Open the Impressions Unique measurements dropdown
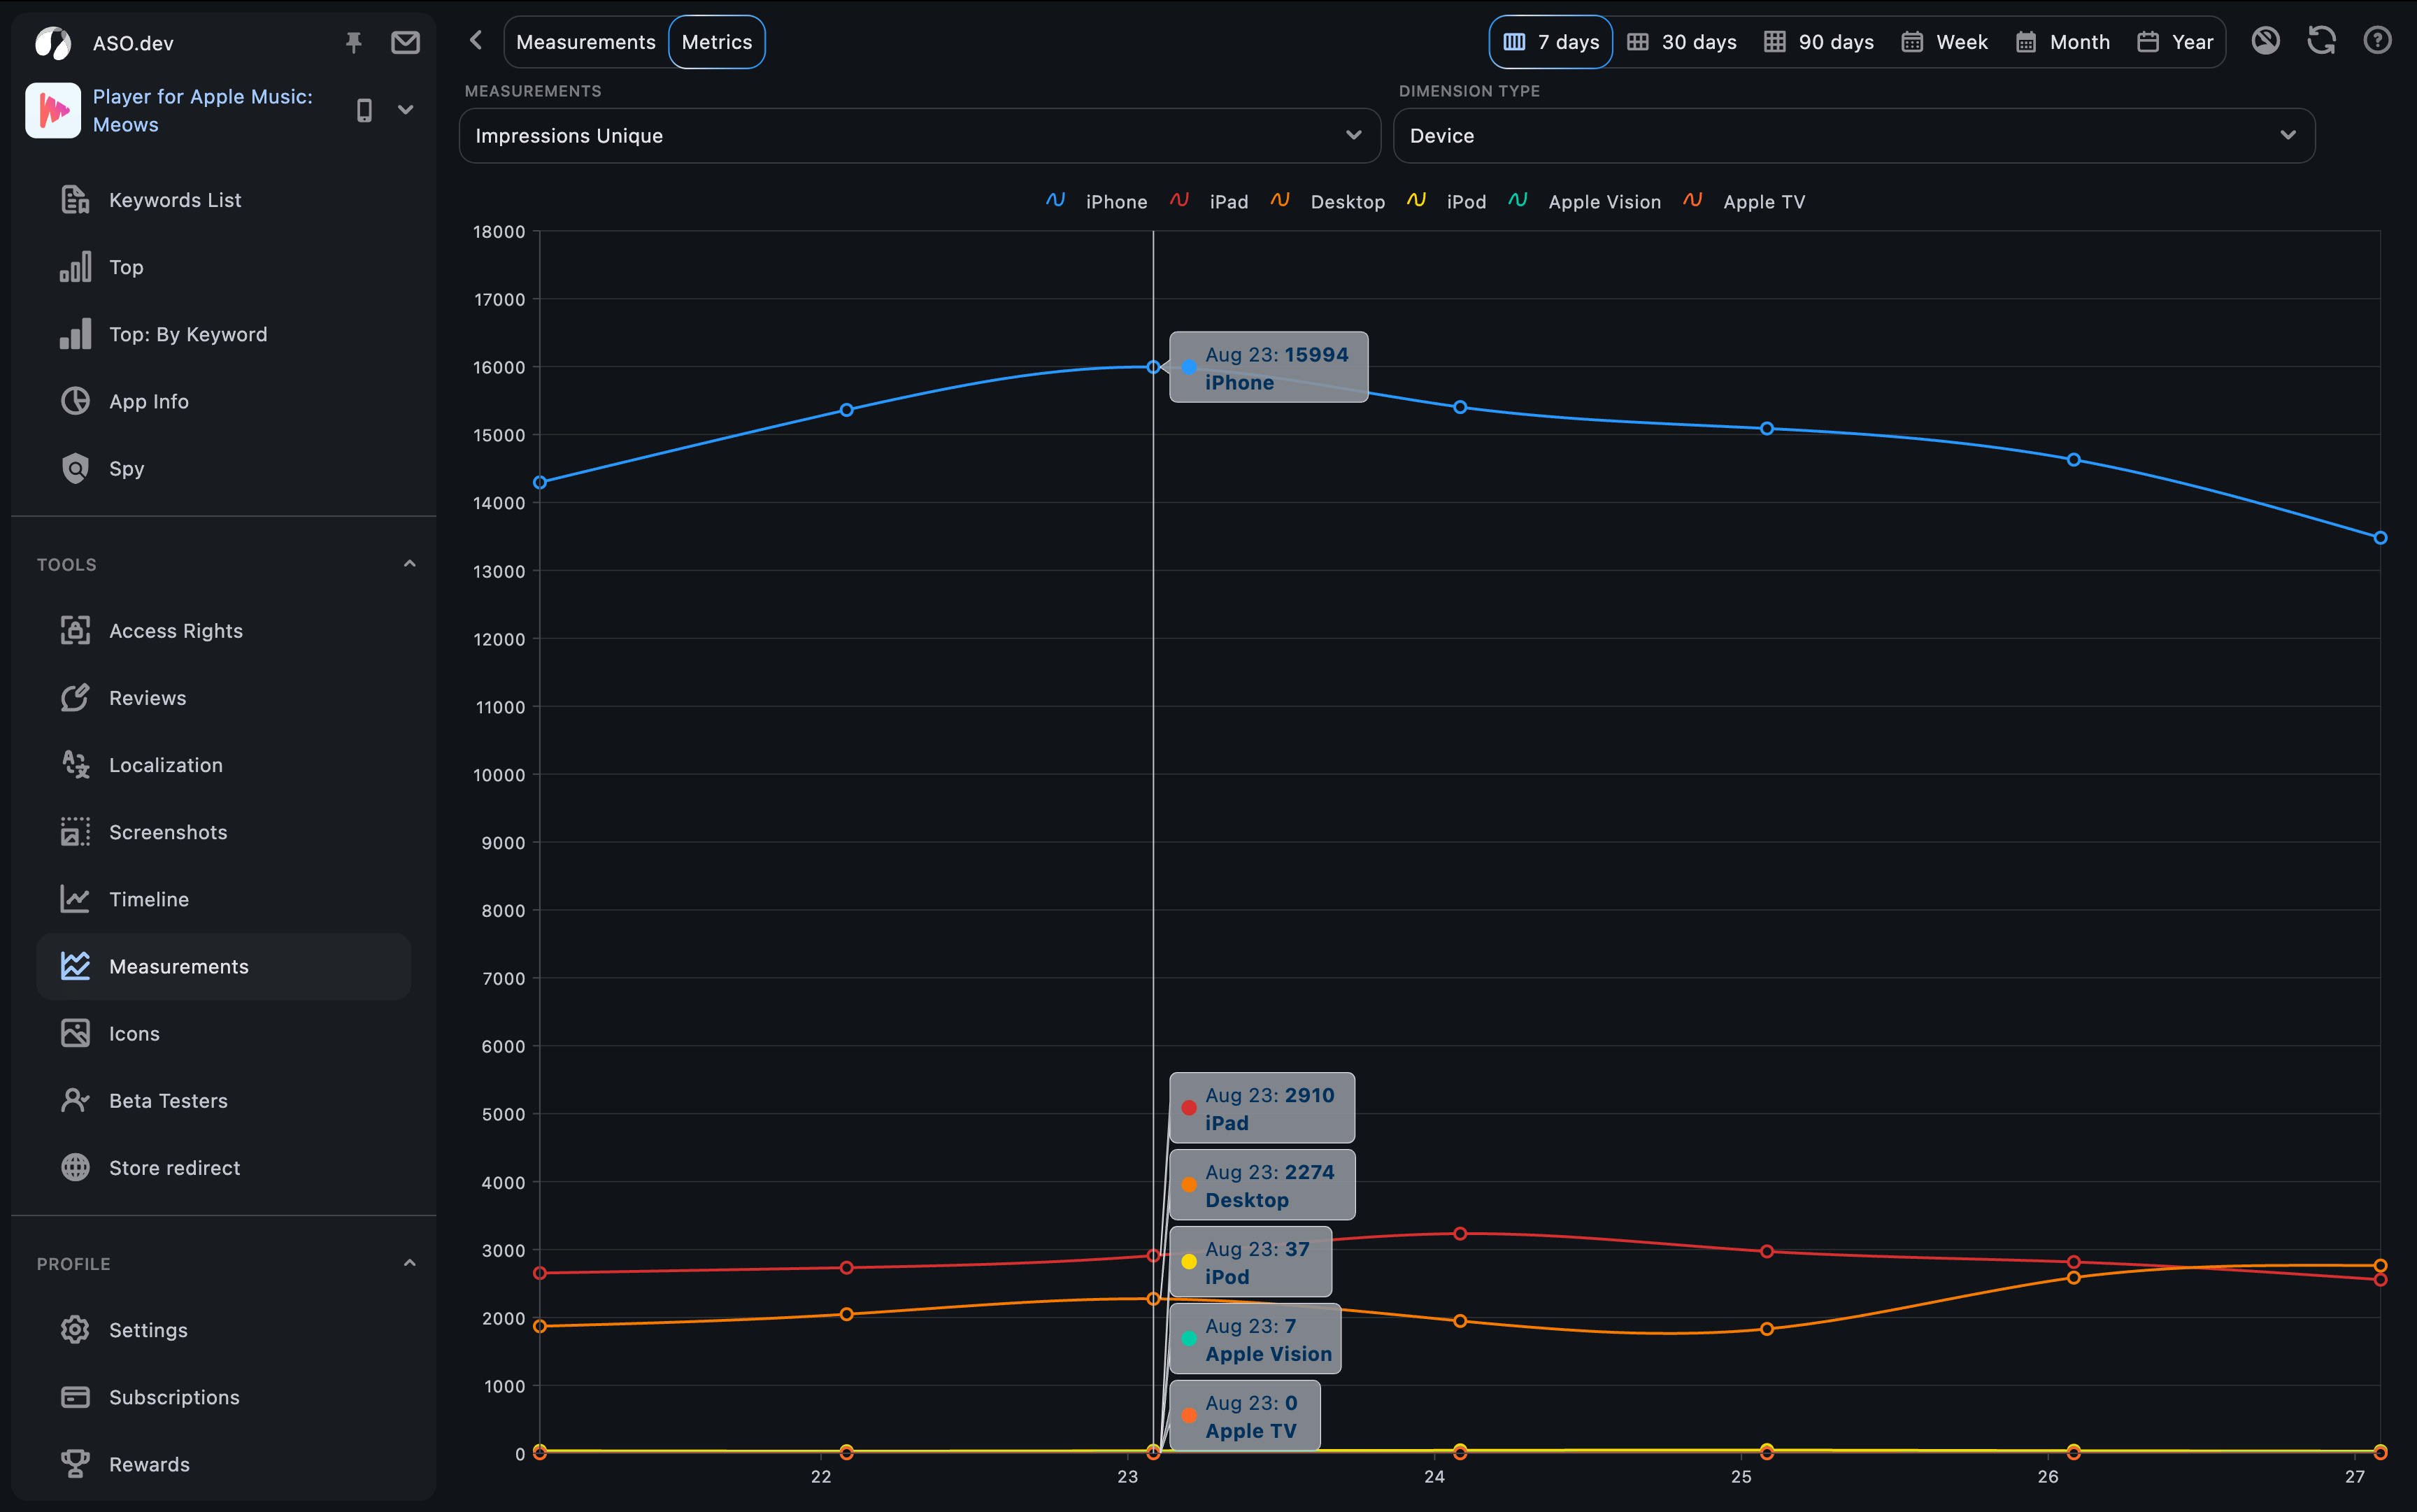The height and width of the screenshot is (1512, 2417). (920, 135)
